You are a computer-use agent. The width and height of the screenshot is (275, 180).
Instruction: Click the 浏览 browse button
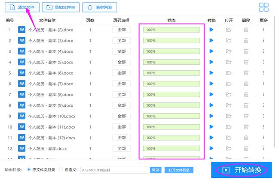[156, 170]
